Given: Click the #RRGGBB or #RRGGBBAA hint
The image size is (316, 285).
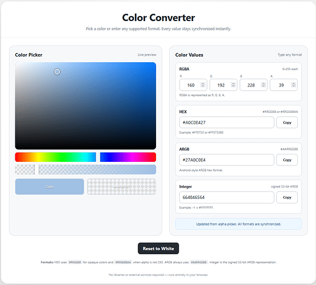Looking at the screenshot, I should pos(280,112).
